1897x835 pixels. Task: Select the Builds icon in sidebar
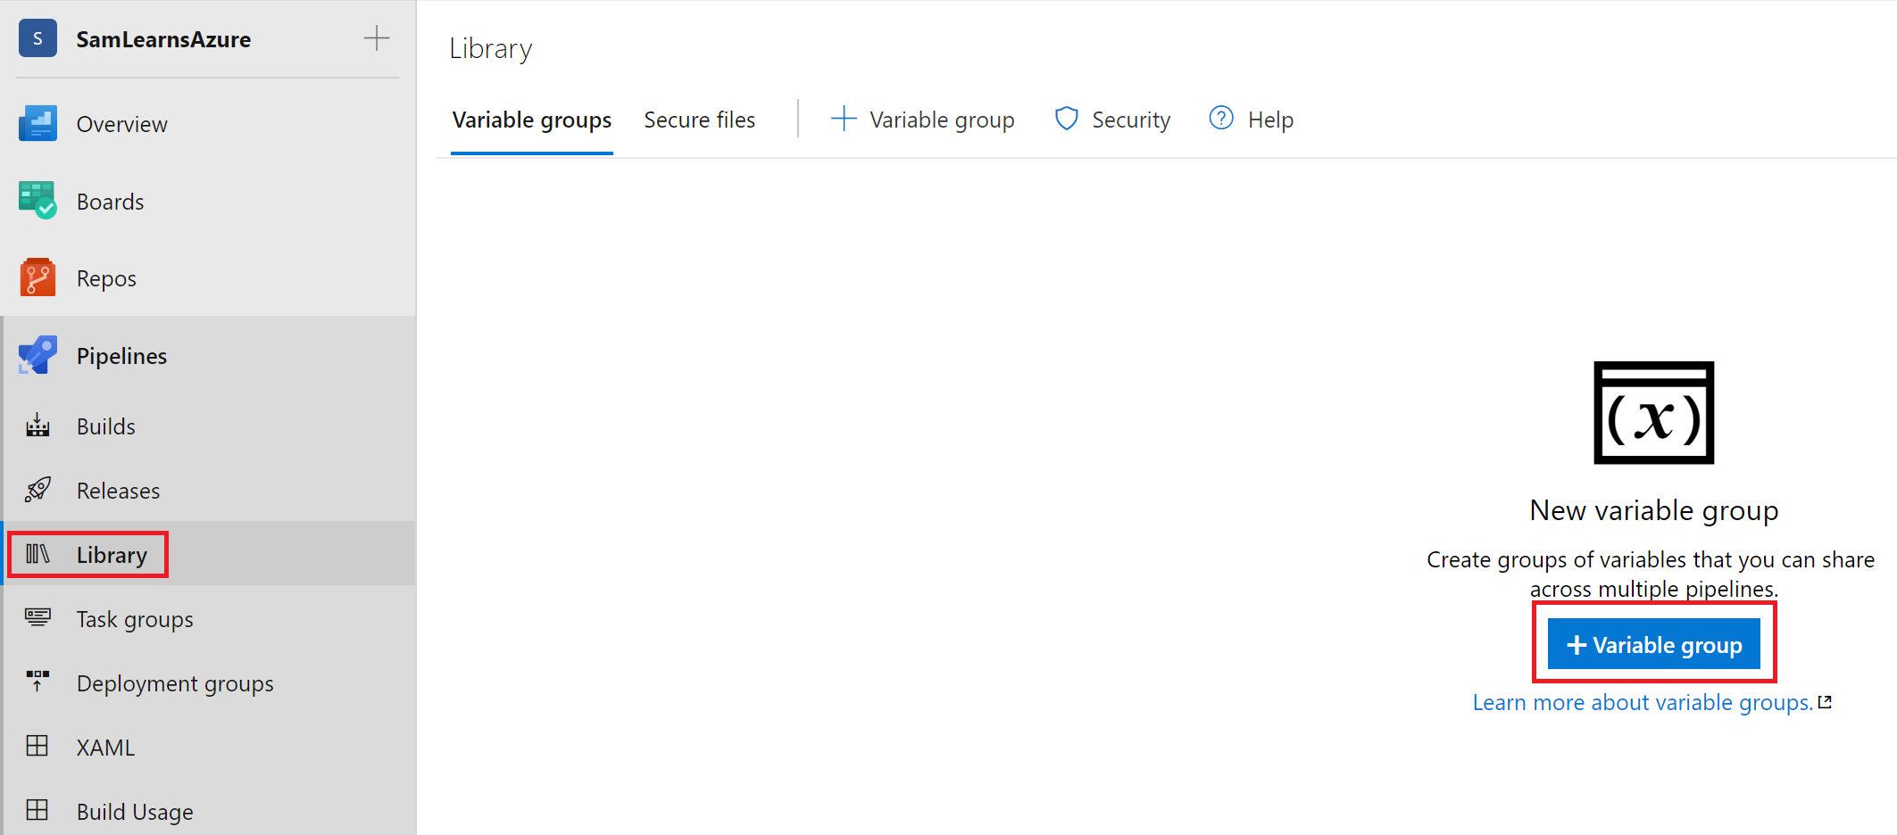coord(37,426)
